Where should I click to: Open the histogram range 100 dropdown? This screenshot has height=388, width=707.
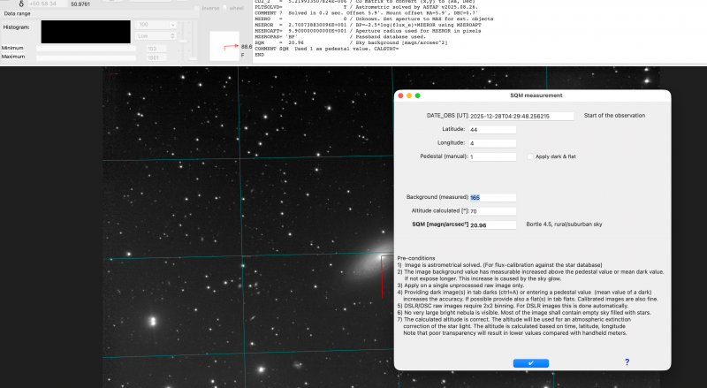(x=156, y=25)
